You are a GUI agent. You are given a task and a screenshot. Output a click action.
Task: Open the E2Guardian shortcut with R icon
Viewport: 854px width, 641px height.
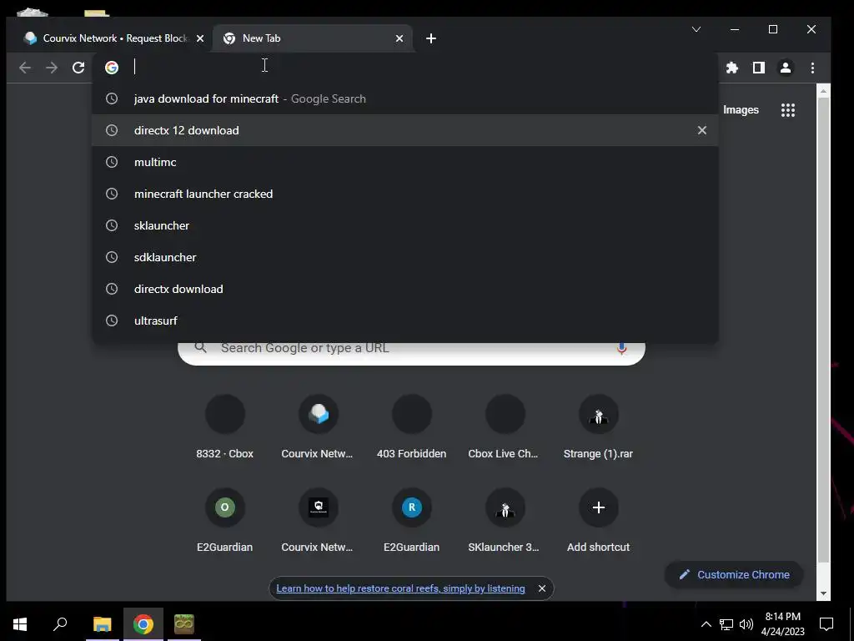[412, 522]
